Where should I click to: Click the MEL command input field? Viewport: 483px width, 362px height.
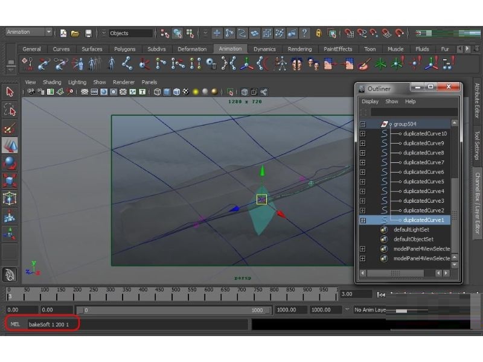tap(138, 325)
